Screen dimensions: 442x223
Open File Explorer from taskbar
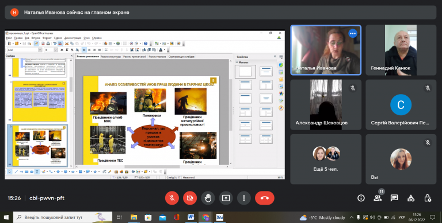[134, 217]
